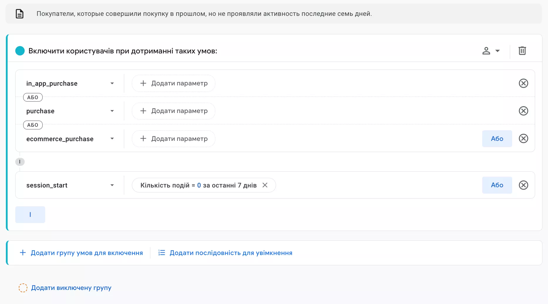This screenshot has height=304, width=548.
Task: Toggle the Або button next to ecommerce_purchase
Action: click(x=497, y=139)
